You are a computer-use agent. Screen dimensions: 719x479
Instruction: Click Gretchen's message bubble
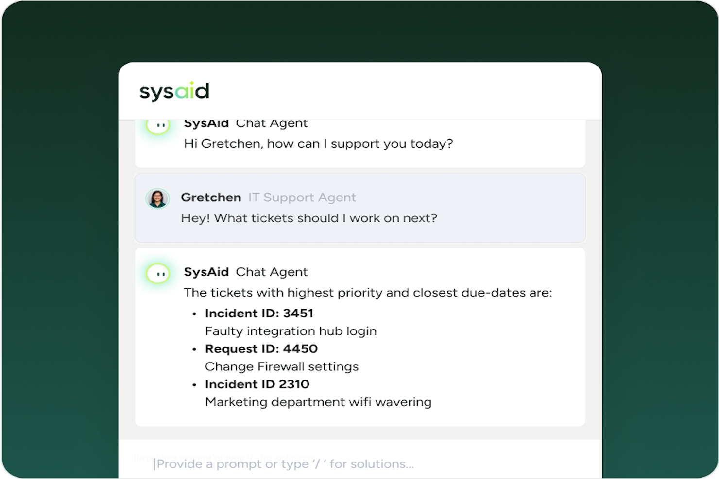tap(360, 208)
